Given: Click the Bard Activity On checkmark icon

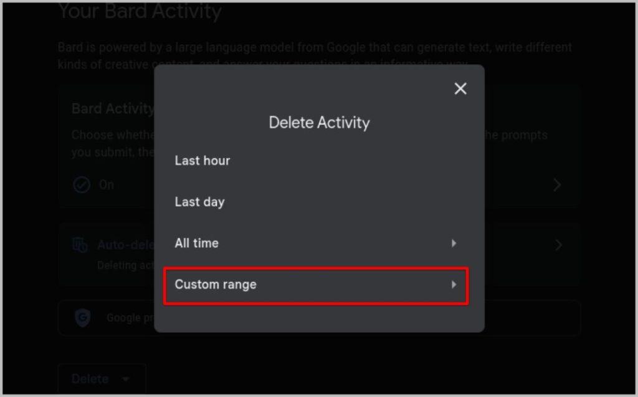Looking at the screenshot, I should [82, 184].
